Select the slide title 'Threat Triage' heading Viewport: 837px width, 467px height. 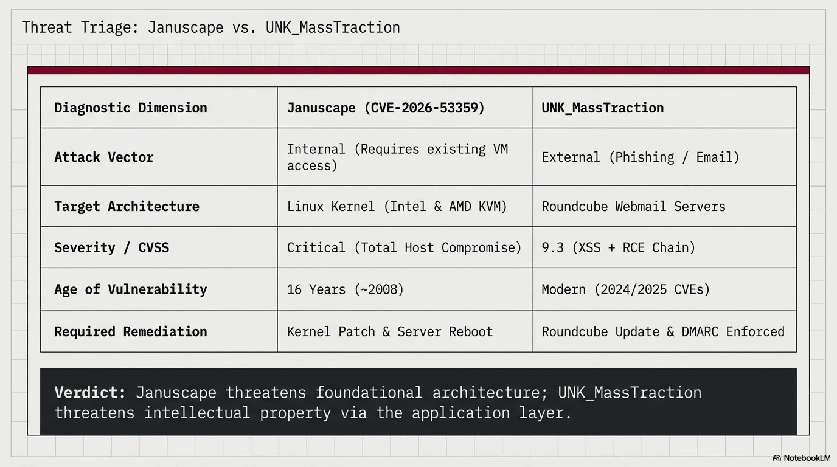pyautogui.click(x=211, y=27)
